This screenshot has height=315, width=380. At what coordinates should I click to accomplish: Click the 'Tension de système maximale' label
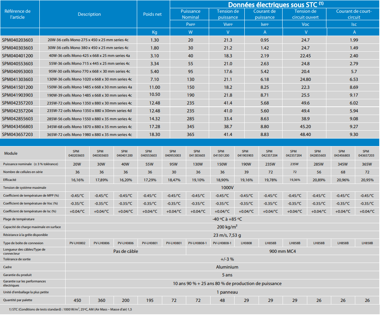(25, 188)
